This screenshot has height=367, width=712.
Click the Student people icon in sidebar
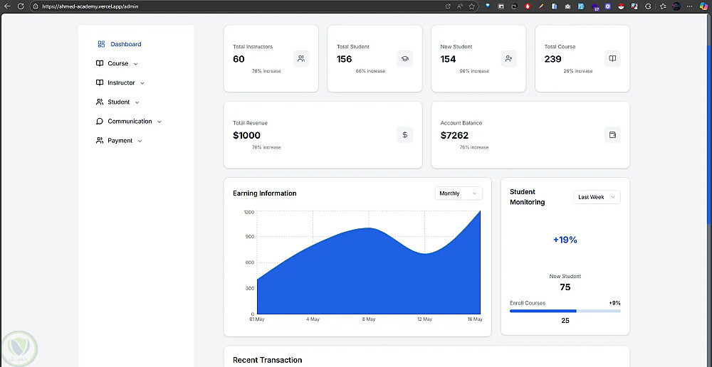point(100,102)
